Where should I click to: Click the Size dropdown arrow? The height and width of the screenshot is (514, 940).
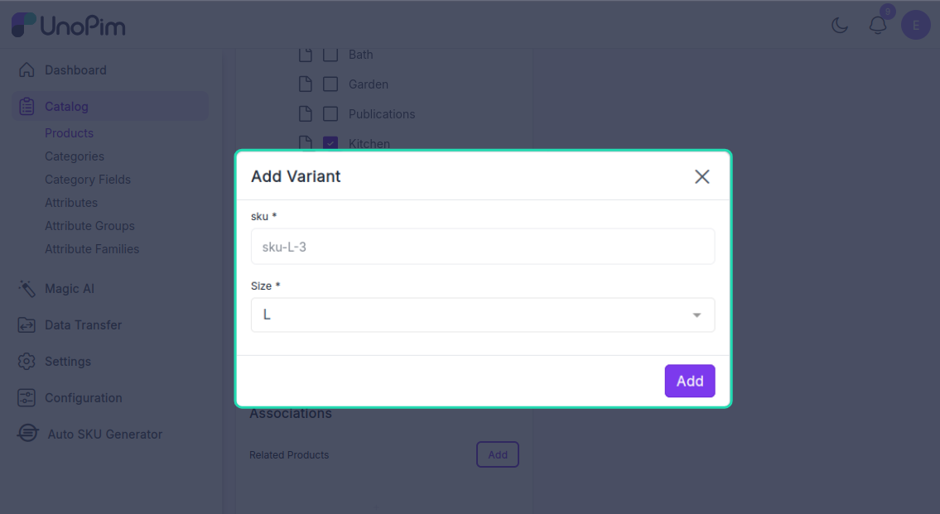697,315
